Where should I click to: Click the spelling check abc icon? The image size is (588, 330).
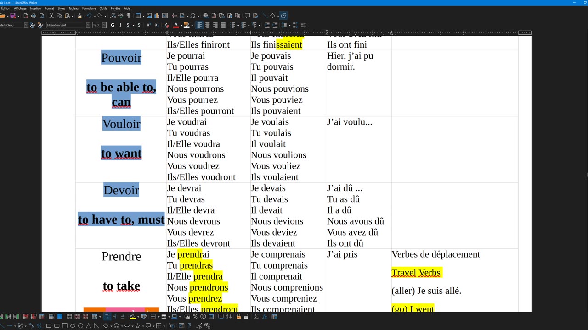click(x=120, y=16)
